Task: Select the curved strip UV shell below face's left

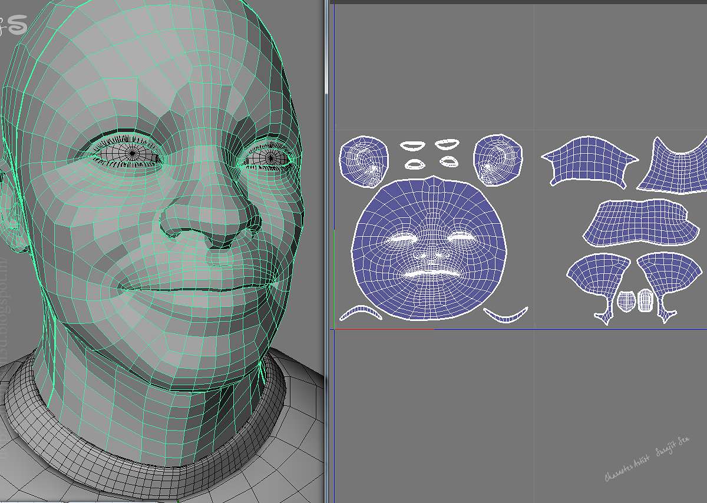Action: [361, 313]
